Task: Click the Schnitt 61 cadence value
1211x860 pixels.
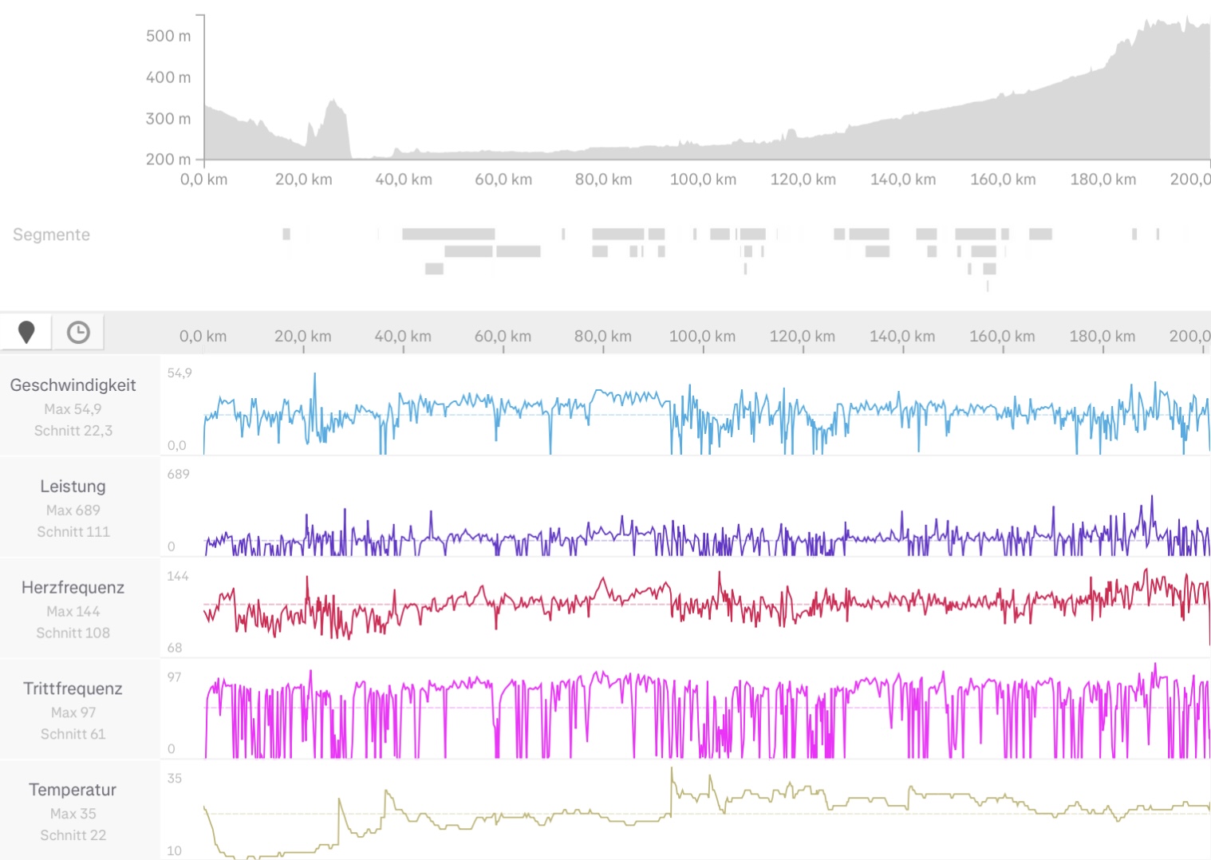Action: (73, 735)
